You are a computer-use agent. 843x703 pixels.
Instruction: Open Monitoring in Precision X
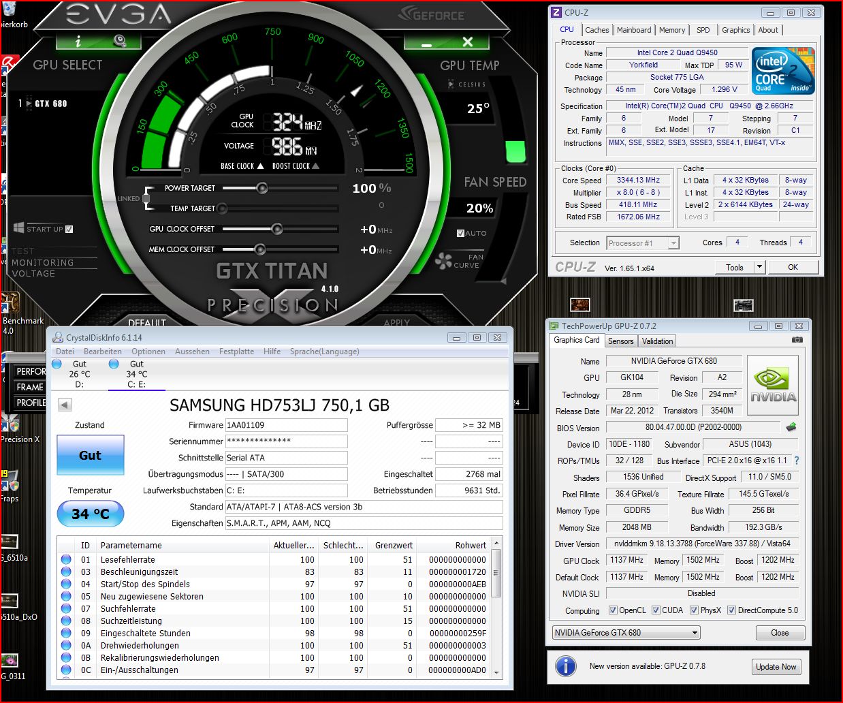(x=42, y=262)
